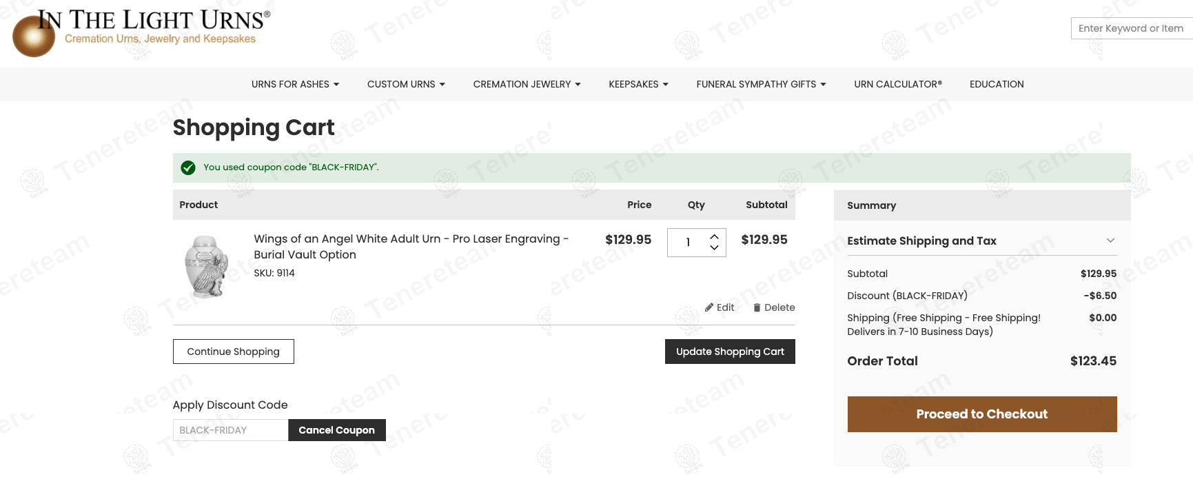
Task: Increase quantity with the up arrow
Action: pyautogui.click(x=714, y=236)
